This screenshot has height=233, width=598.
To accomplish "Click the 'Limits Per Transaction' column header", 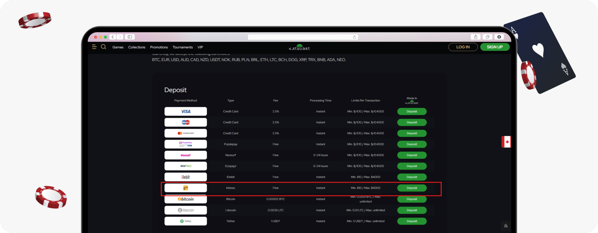I will click(365, 101).
